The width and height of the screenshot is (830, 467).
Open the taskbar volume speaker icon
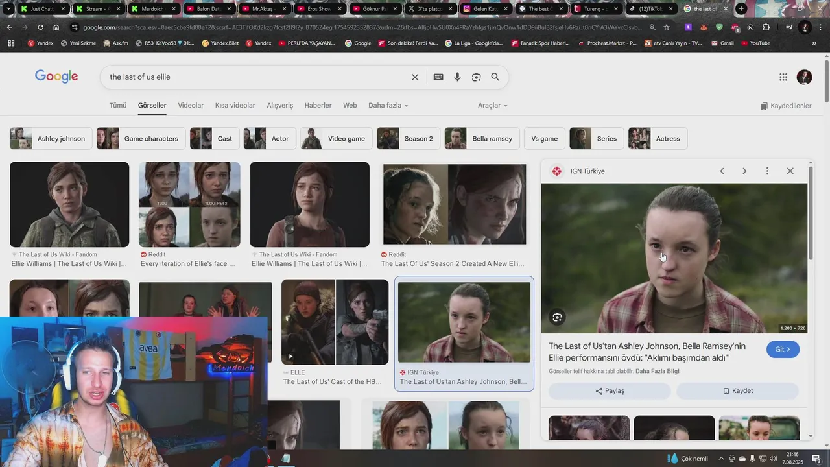point(773,458)
